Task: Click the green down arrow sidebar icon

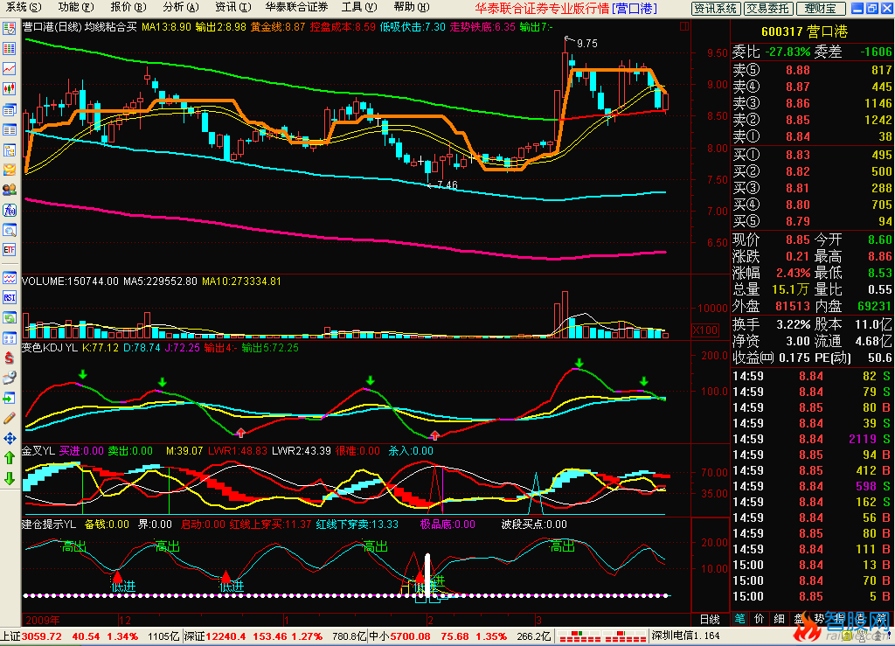Action: point(10,478)
